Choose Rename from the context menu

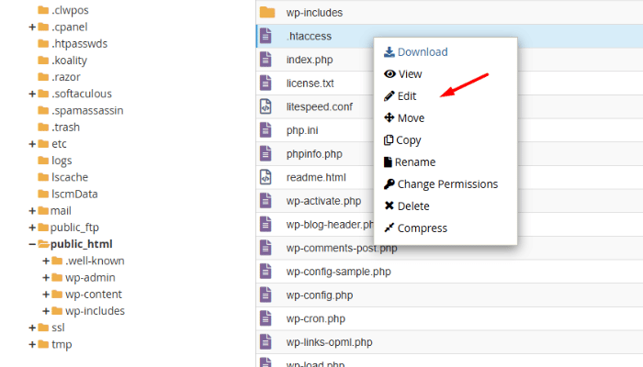(415, 162)
